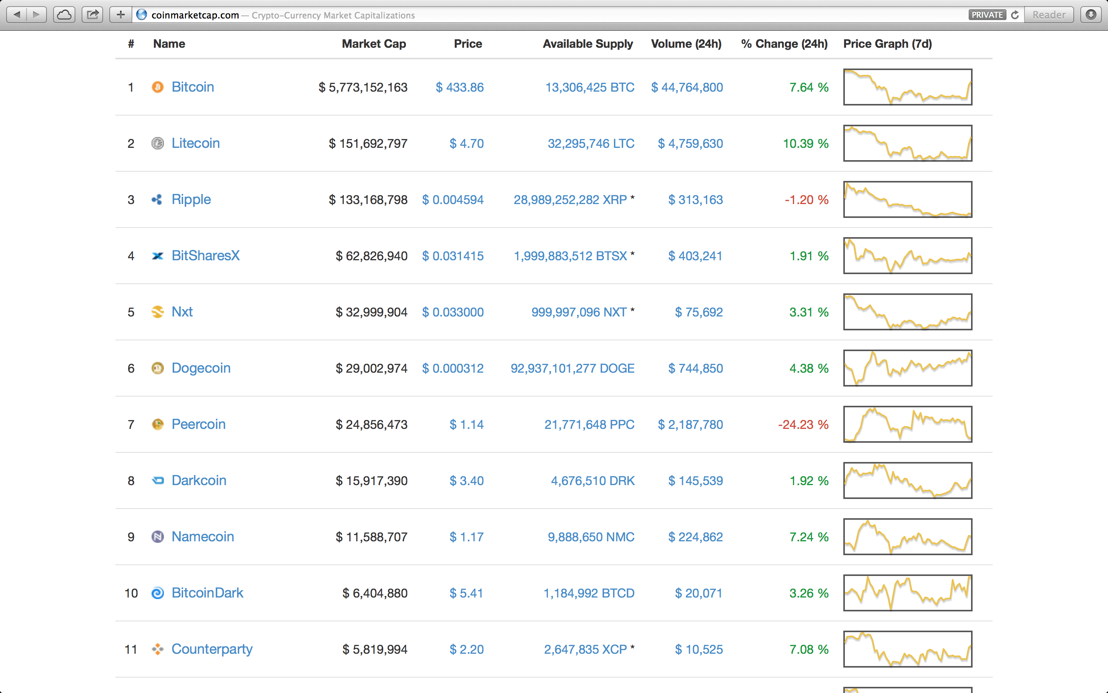Click the Peercoin logo icon

pos(157,424)
